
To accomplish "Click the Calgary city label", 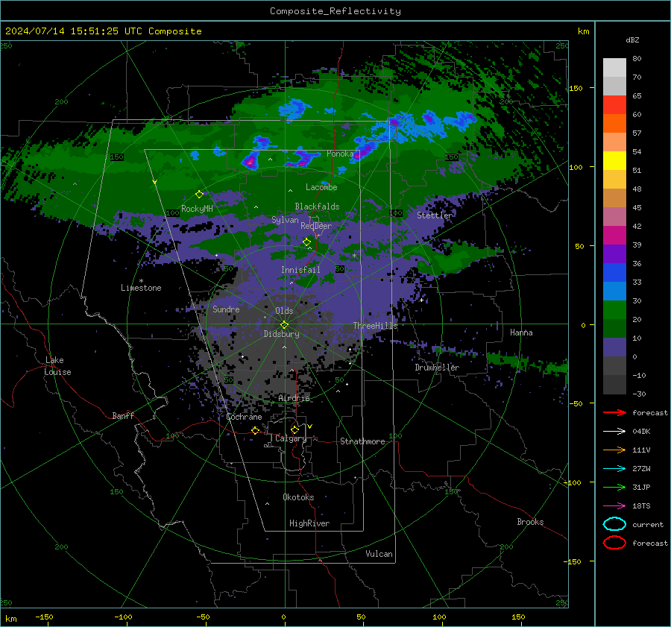I will (291, 438).
